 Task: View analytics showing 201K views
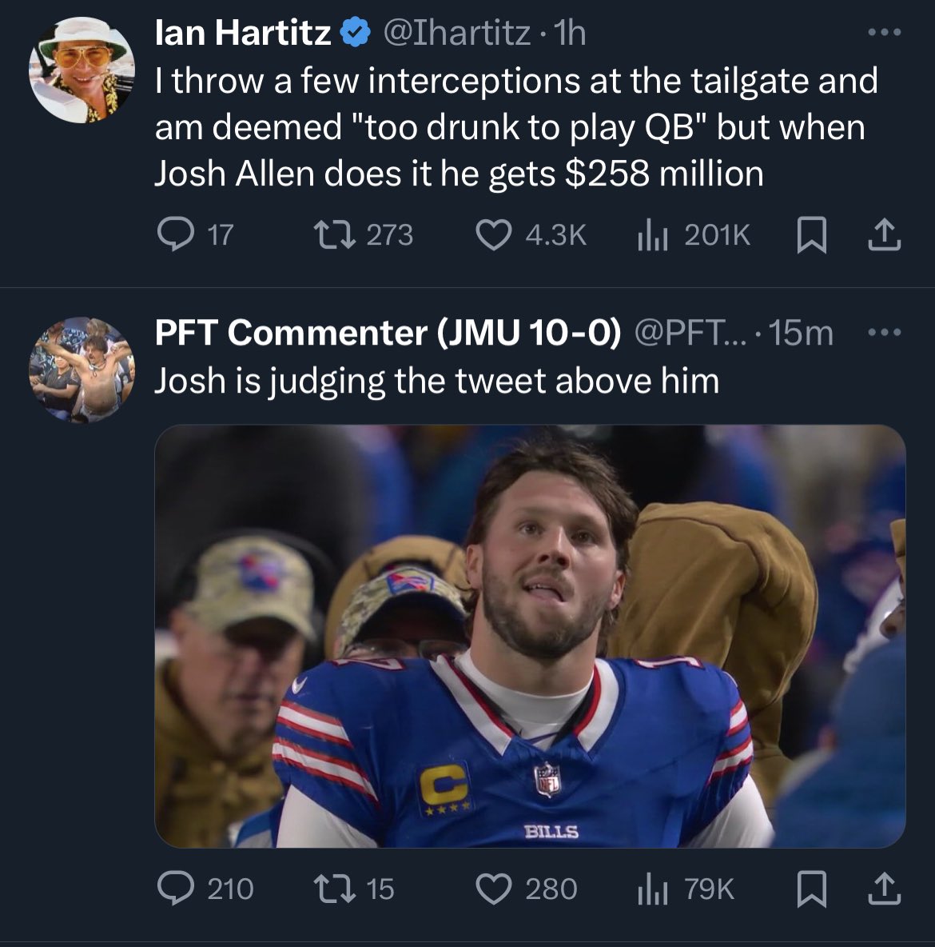pyautogui.click(x=652, y=234)
